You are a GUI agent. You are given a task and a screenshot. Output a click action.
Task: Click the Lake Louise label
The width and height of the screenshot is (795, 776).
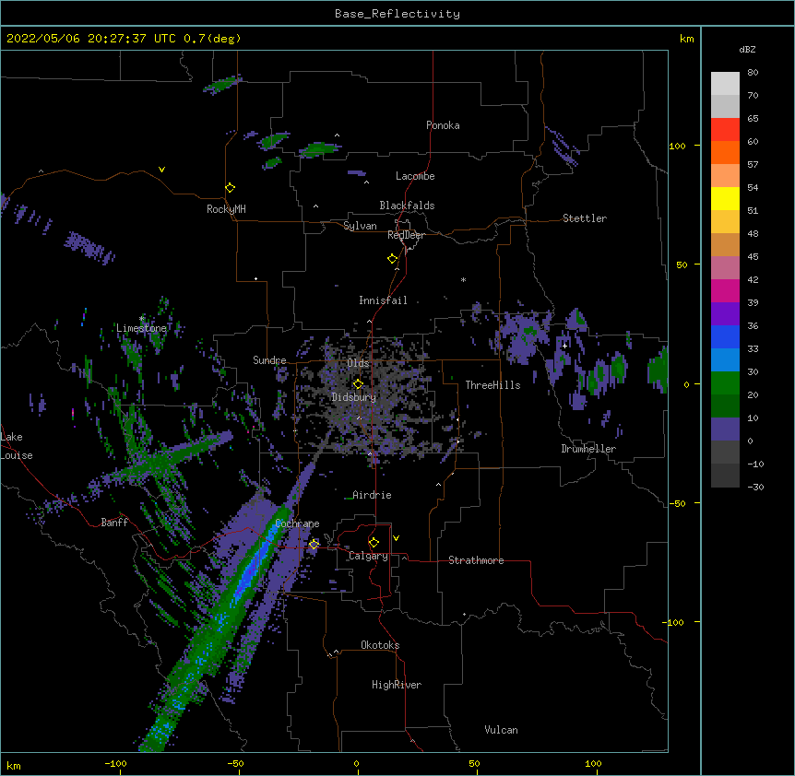pos(17,446)
